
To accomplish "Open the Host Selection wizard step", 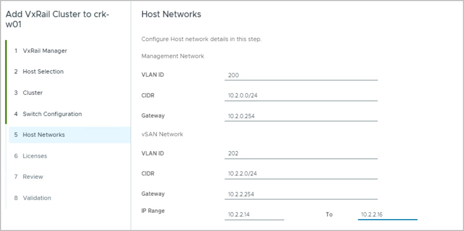I will tap(43, 72).
